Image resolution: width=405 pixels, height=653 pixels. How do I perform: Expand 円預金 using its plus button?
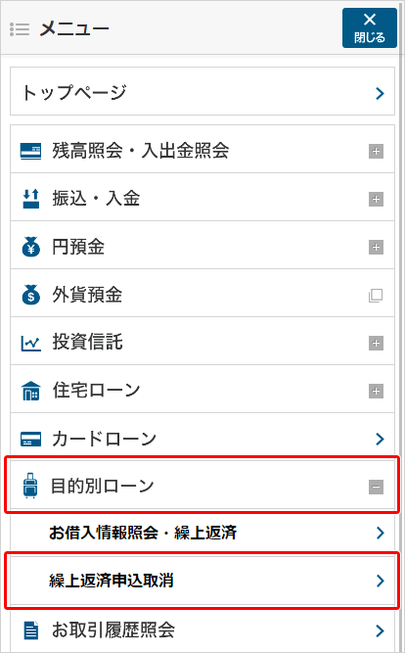[x=376, y=248]
